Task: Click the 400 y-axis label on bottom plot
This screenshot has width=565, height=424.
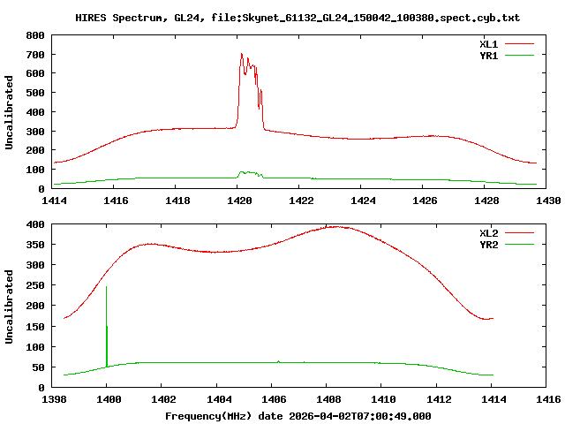Action: pos(35,224)
